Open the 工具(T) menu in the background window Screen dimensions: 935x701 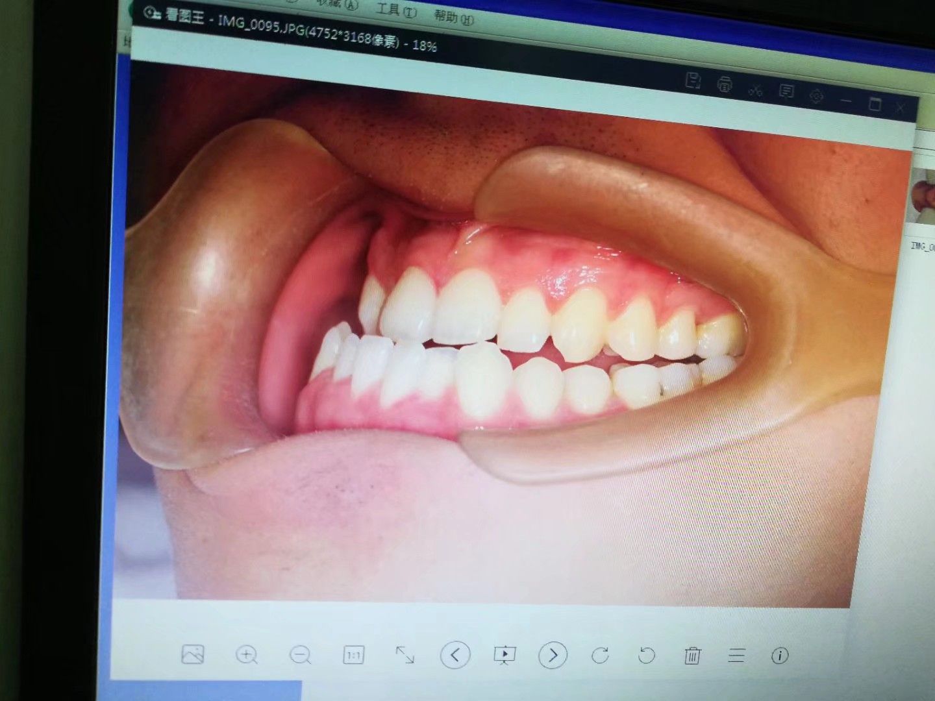point(395,10)
